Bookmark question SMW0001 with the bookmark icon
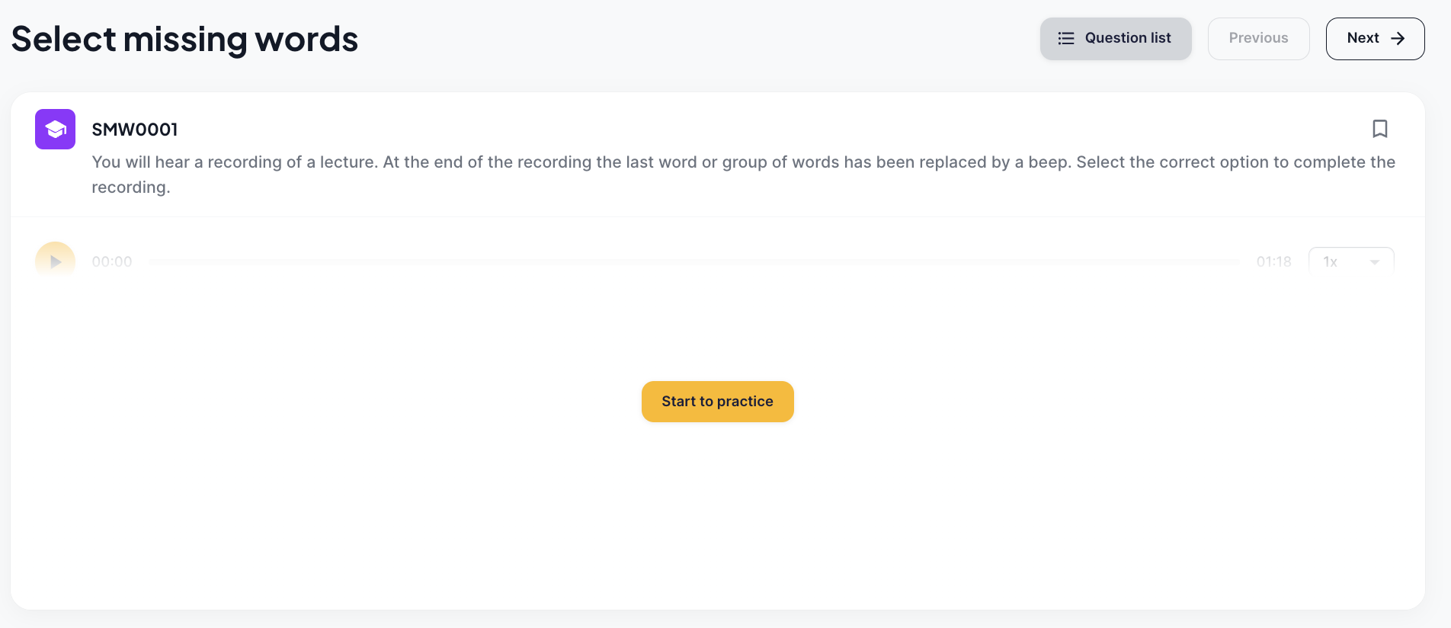This screenshot has width=1451, height=628. [x=1379, y=129]
